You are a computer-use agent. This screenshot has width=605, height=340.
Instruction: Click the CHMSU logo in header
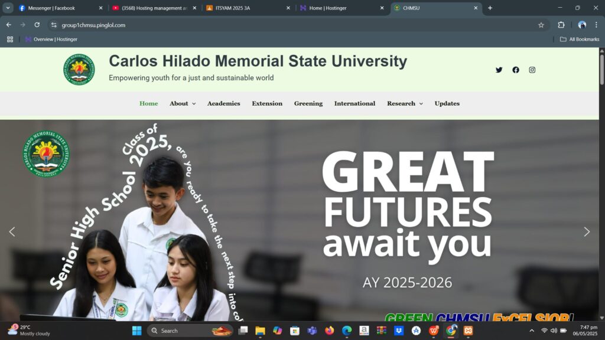79,70
